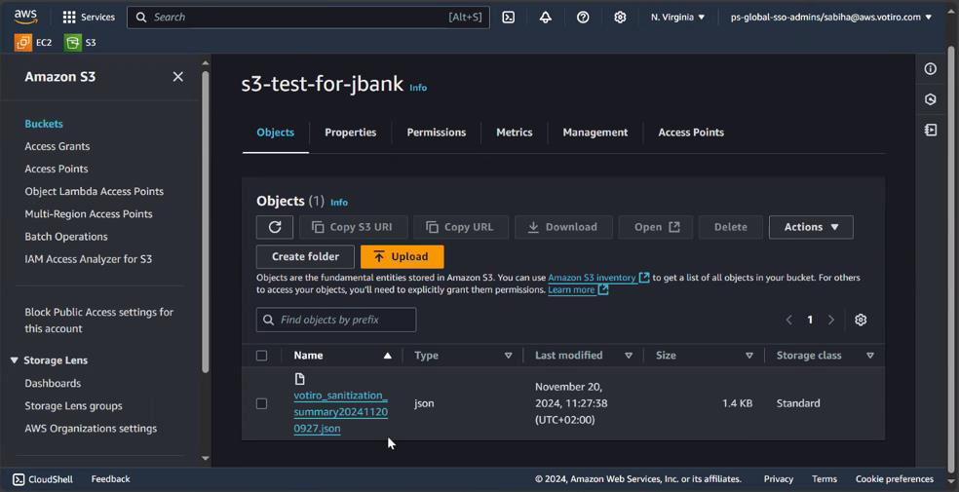Go to previous page arrow
Image resolution: width=959 pixels, height=492 pixels.
pos(789,320)
